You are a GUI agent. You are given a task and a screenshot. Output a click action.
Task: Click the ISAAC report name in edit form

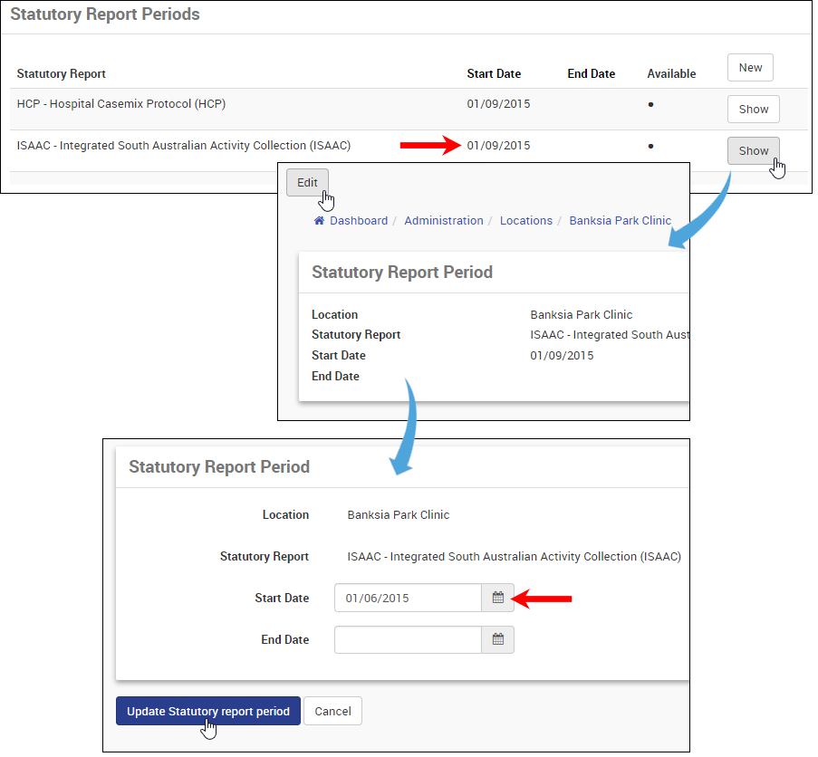coord(514,557)
